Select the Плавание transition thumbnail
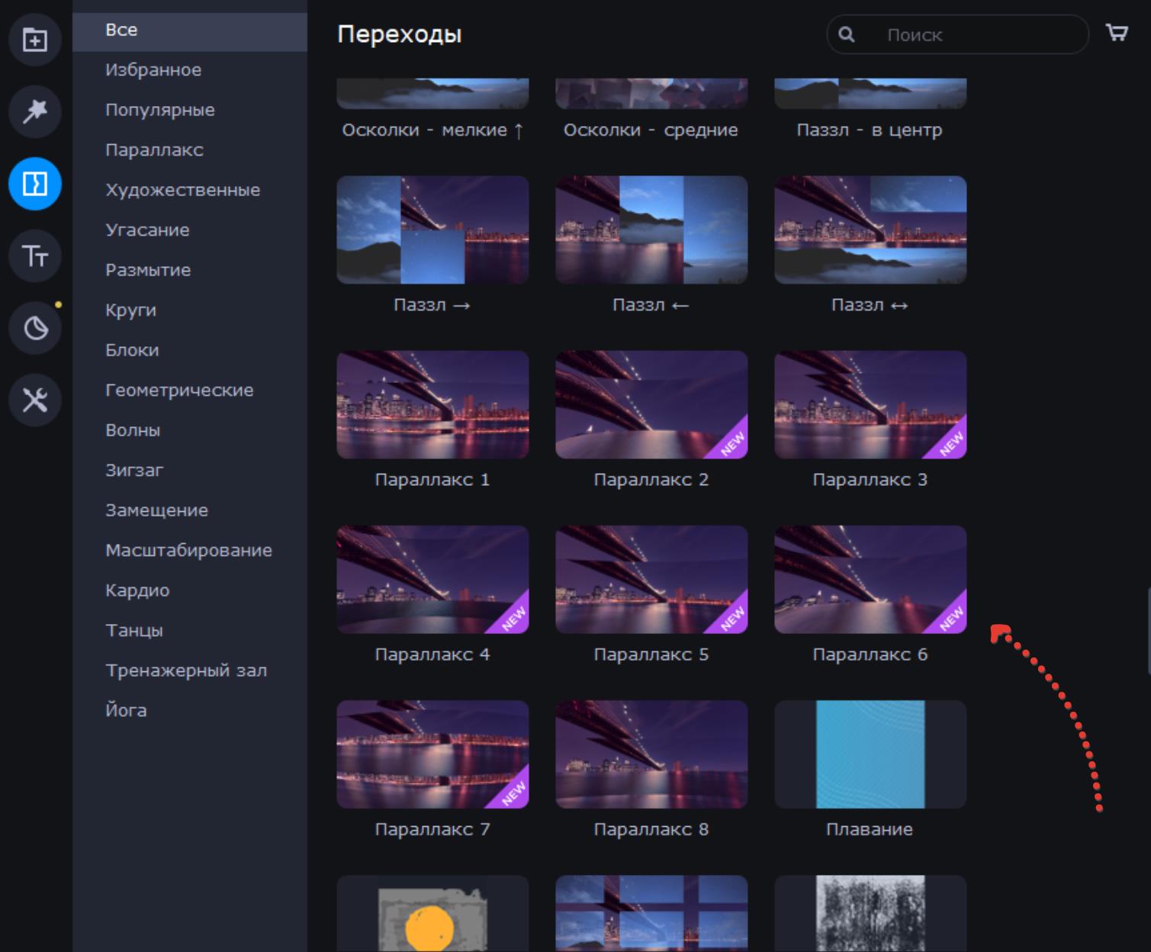 [x=870, y=754]
